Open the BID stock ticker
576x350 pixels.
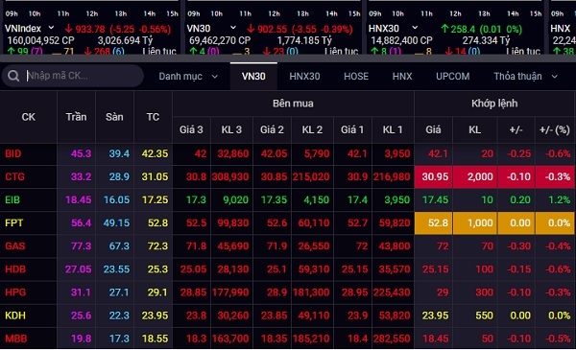(x=13, y=153)
